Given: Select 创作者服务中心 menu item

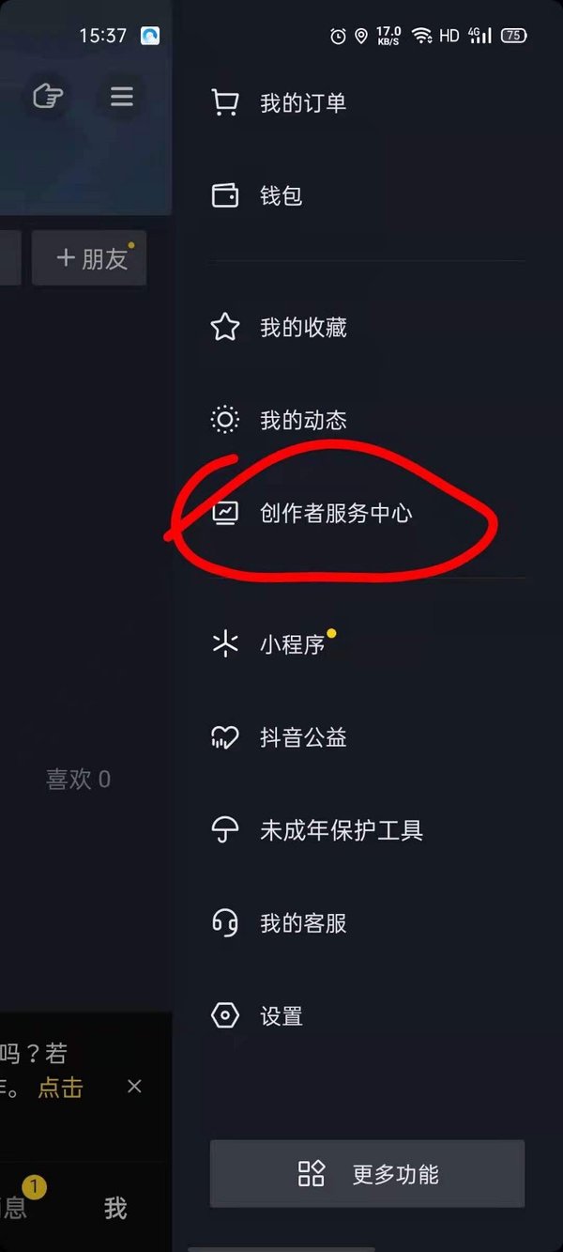Looking at the screenshot, I should coord(367,513).
